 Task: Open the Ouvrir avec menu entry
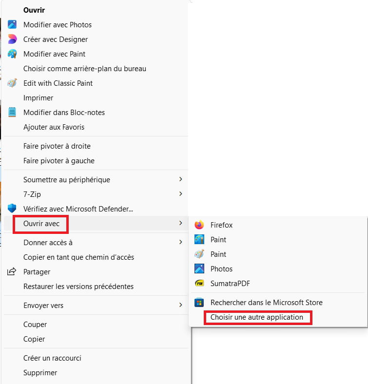[x=42, y=224]
